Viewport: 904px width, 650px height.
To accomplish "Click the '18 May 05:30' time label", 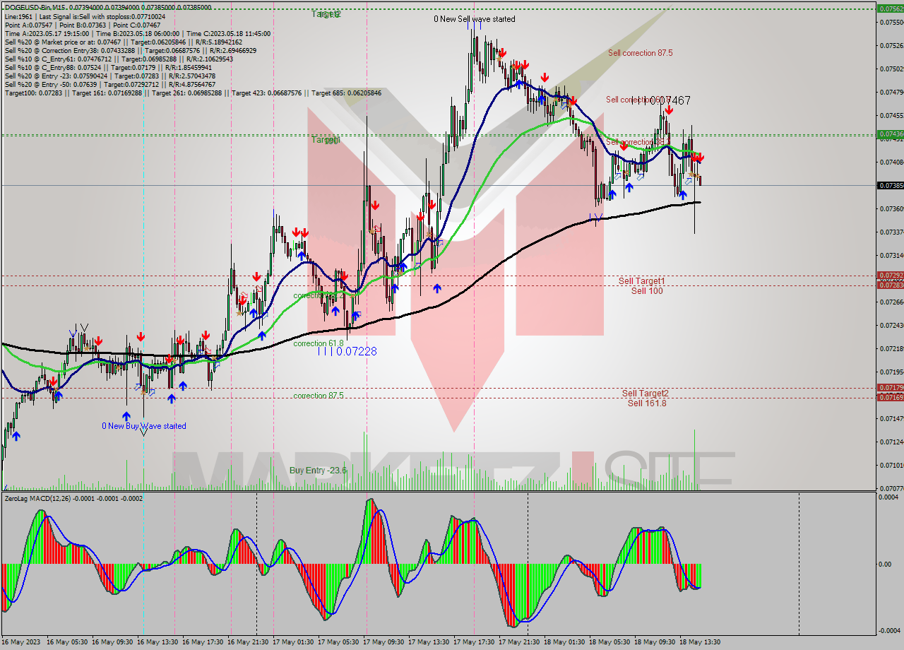I will [611, 642].
